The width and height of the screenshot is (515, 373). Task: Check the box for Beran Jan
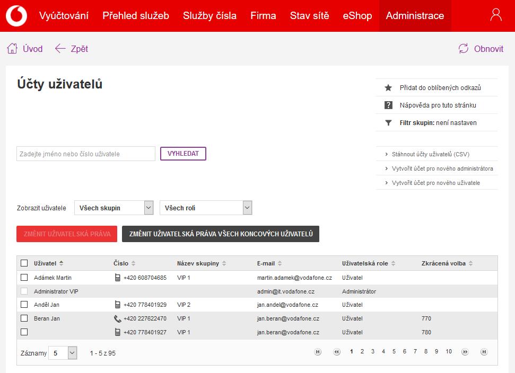coord(24,318)
